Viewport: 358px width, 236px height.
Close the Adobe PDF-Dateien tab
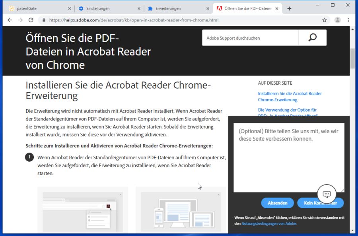pyautogui.click(x=277, y=9)
